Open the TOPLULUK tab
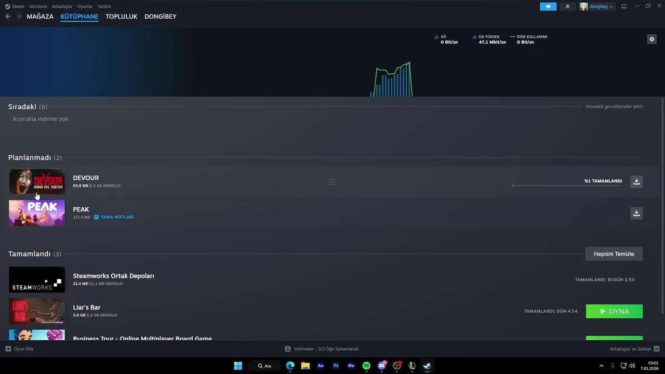Screen dimensions: 665x374 point(122,17)
